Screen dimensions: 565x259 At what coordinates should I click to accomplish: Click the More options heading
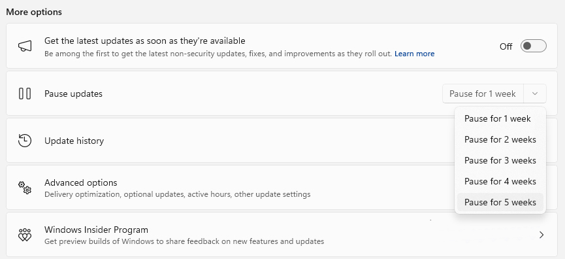[x=34, y=12]
